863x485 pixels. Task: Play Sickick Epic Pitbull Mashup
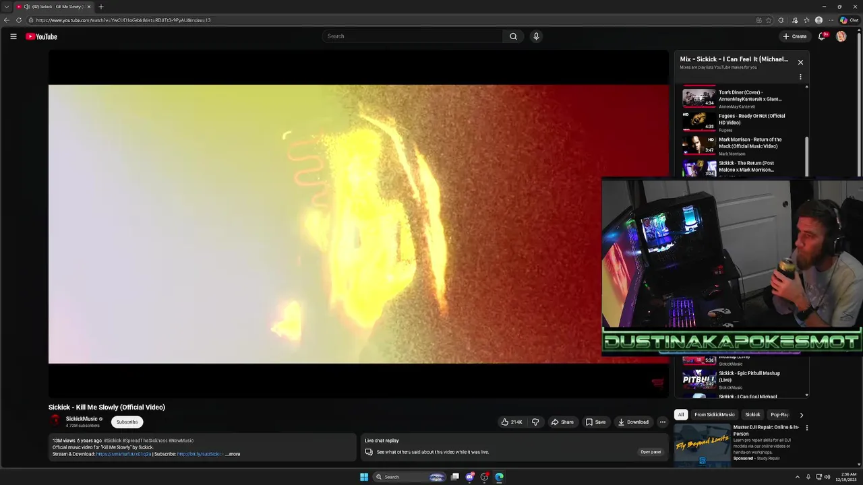[742, 379]
